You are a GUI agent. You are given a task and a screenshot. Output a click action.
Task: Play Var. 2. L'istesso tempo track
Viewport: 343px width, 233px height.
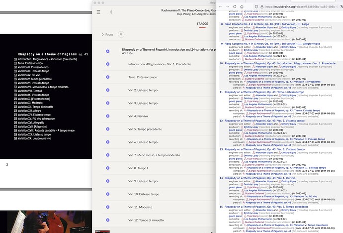[108, 90]
